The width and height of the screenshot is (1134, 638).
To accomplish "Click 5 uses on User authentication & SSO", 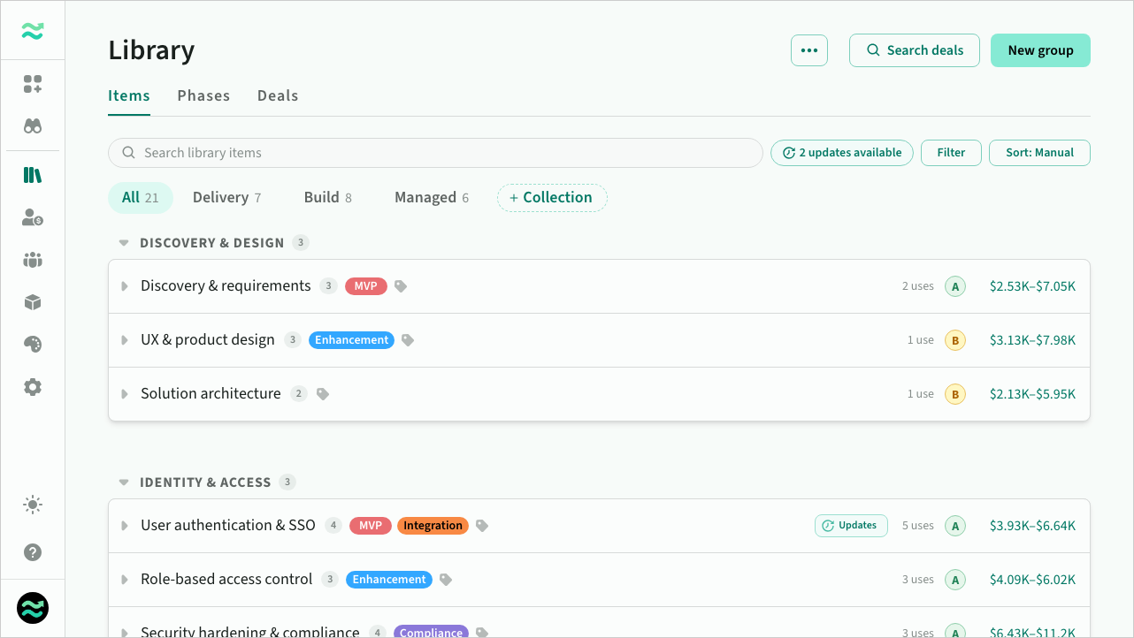I will click(917, 526).
